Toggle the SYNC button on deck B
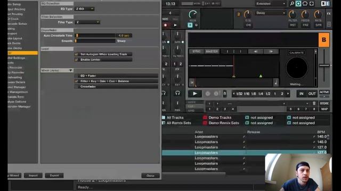The height and width of the screenshot is (191, 341). [197, 51]
